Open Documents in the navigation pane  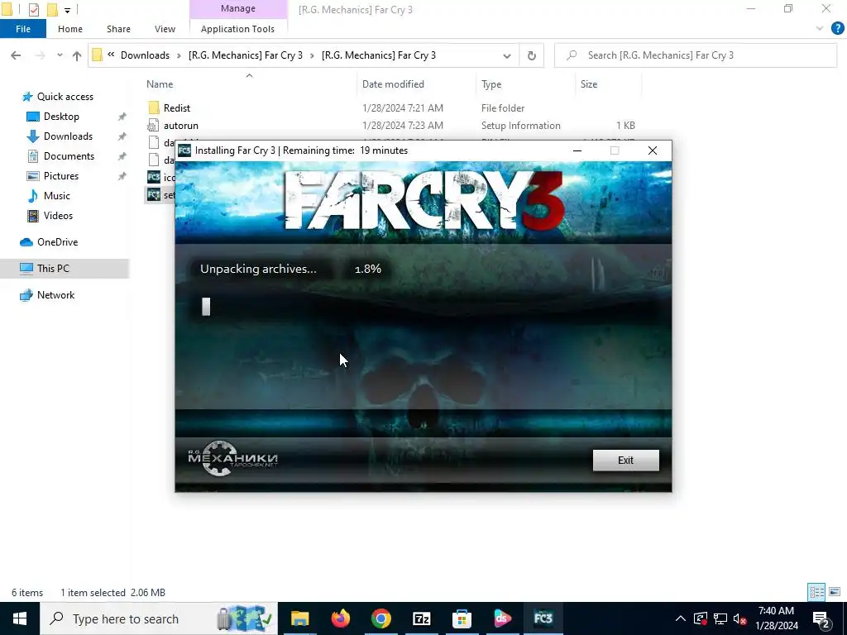[x=69, y=156]
